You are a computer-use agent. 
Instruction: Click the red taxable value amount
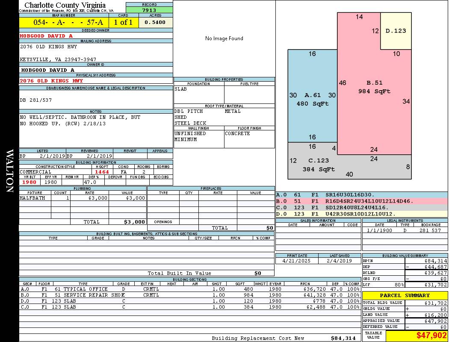pyautogui.click(x=416, y=336)
